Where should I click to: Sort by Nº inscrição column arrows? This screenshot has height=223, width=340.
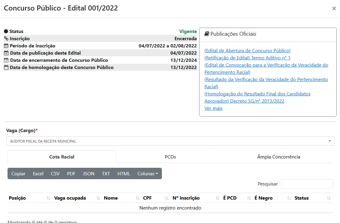click(x=218, y=198)
